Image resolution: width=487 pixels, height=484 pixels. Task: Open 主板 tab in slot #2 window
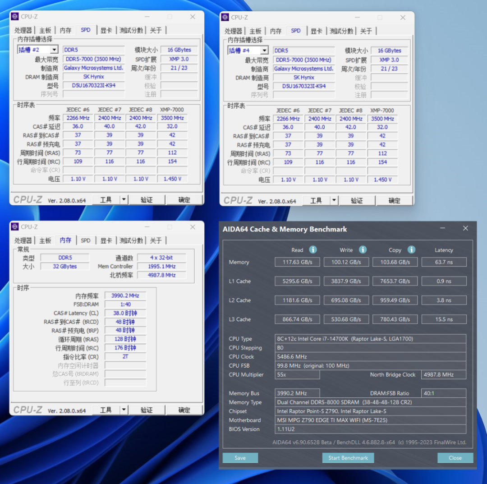coord(45,30)
